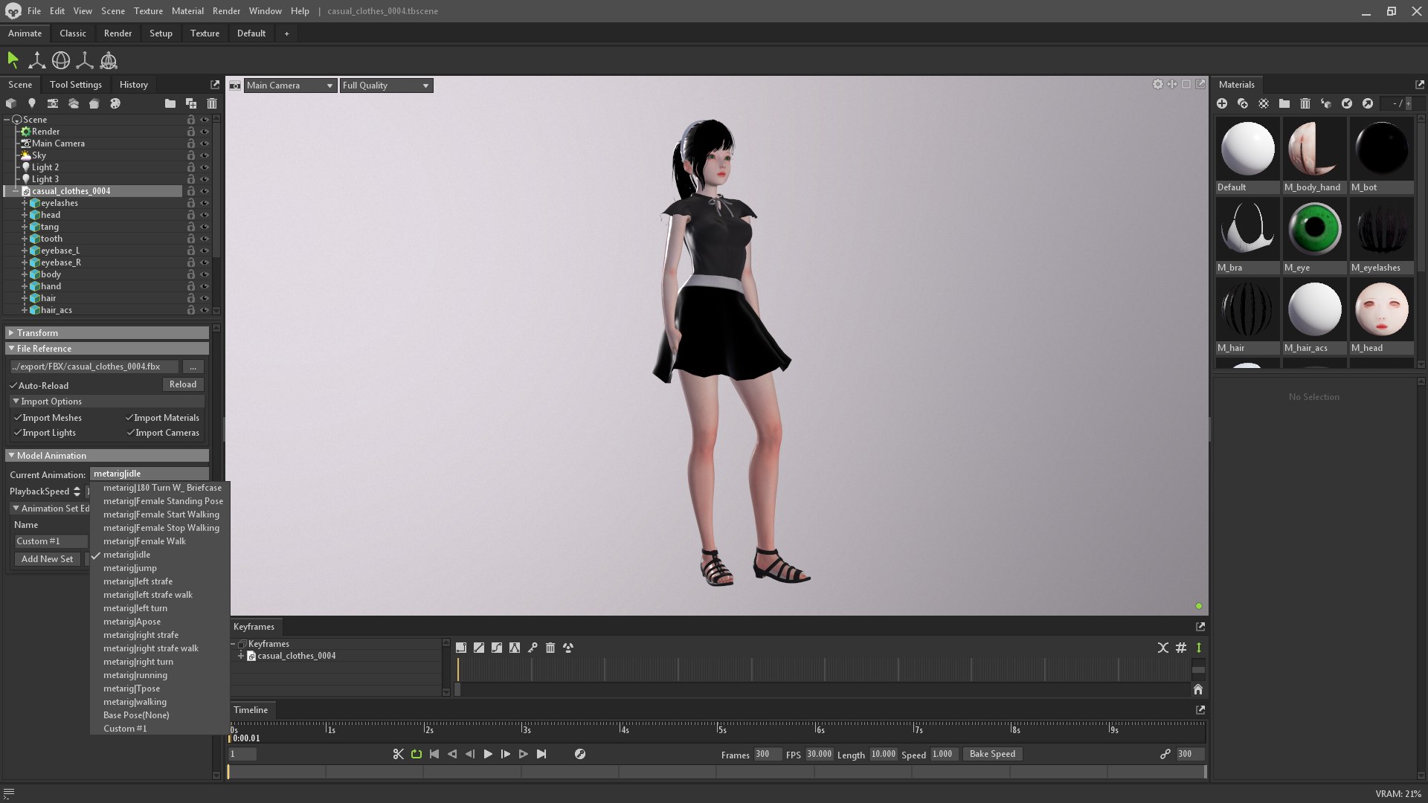Viewport: 1428px width, 803px height.
Task: Delete selected scene object with trash icon
Action: click(x=212, y=103)
